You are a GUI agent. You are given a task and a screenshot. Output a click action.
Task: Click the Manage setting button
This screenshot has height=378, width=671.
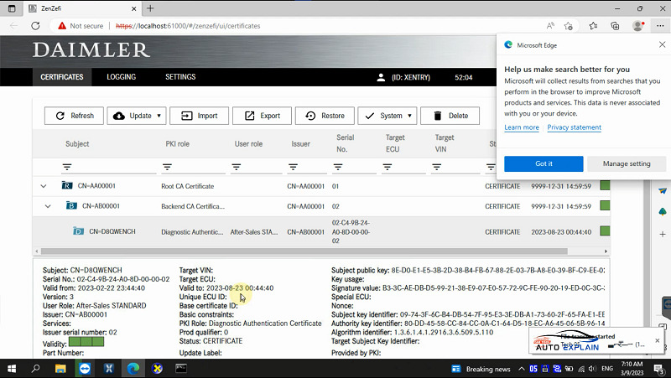(x=627, y=163)
